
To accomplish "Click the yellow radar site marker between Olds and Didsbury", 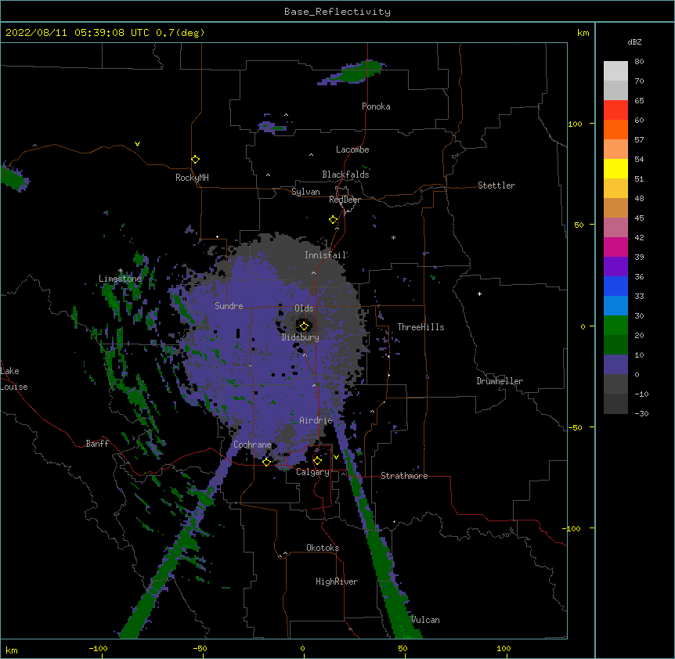I will 304,326.
